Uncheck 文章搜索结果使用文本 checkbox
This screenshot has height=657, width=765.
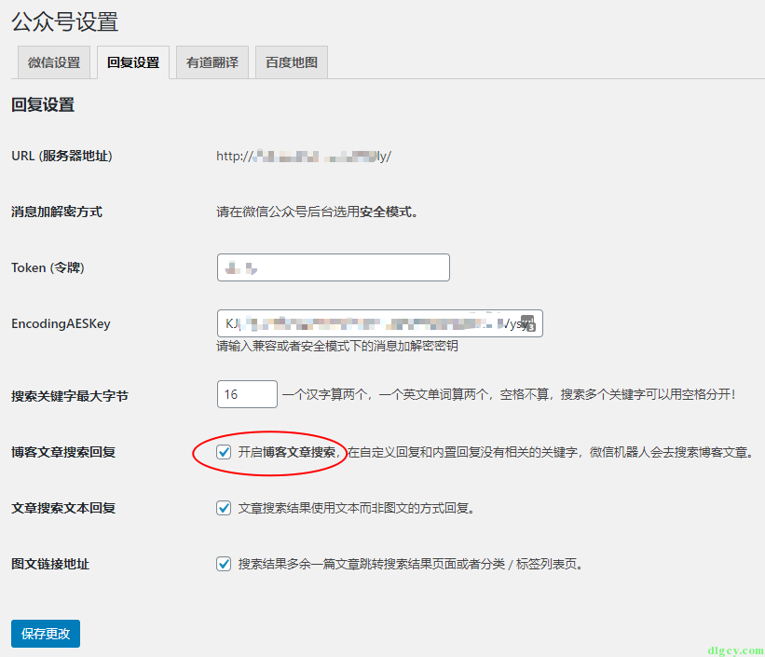coord(224,508)
